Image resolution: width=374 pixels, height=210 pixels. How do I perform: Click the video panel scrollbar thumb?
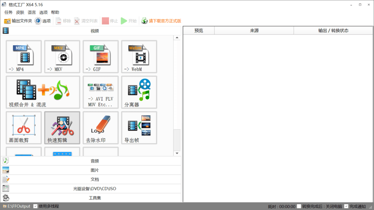[177, 140]
